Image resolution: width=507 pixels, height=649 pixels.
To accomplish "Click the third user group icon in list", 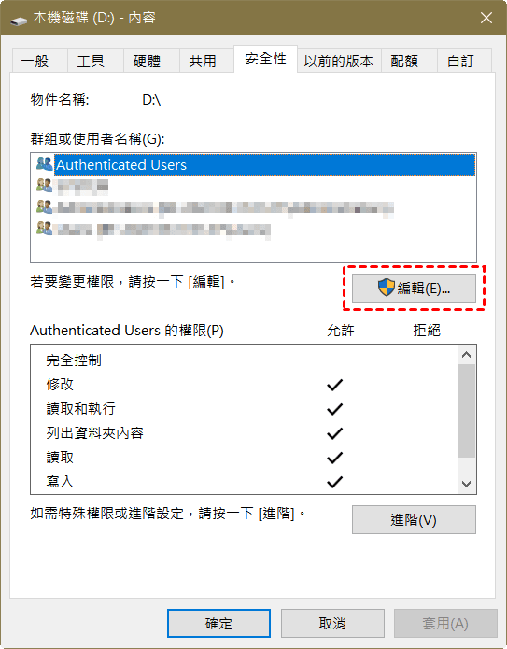I will click(x=44, y=206).
